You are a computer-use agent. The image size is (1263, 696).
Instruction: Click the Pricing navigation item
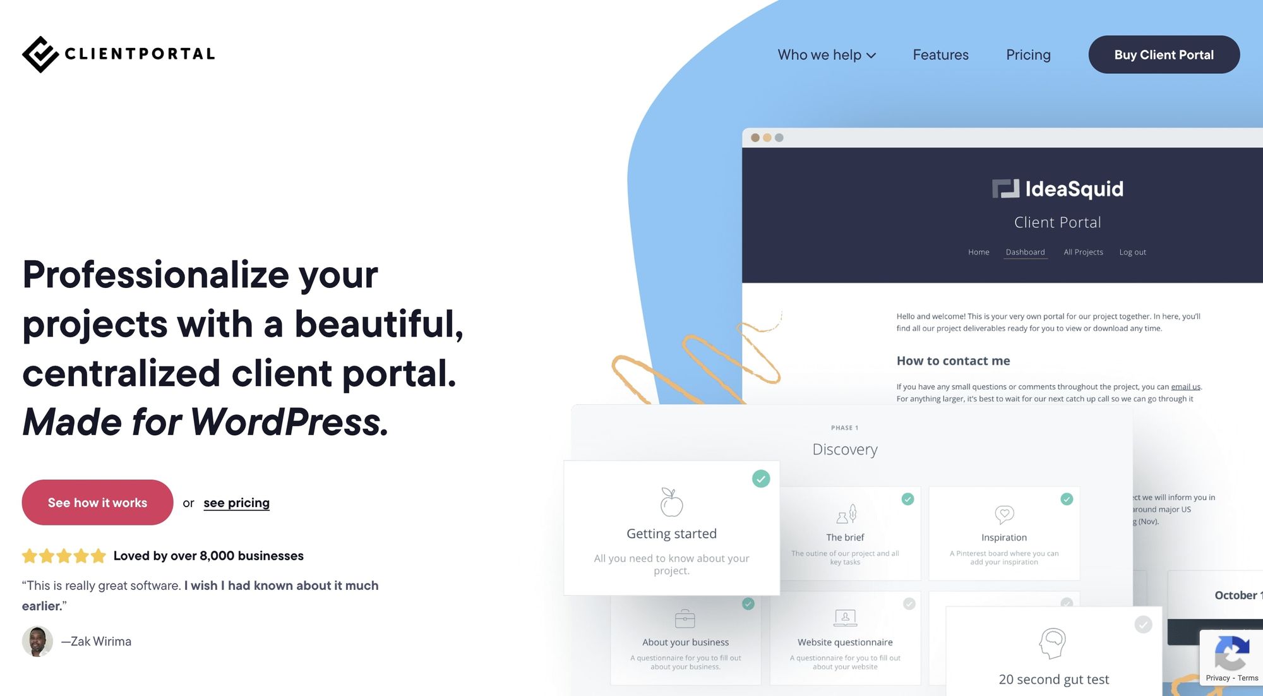coord(1029,54)
